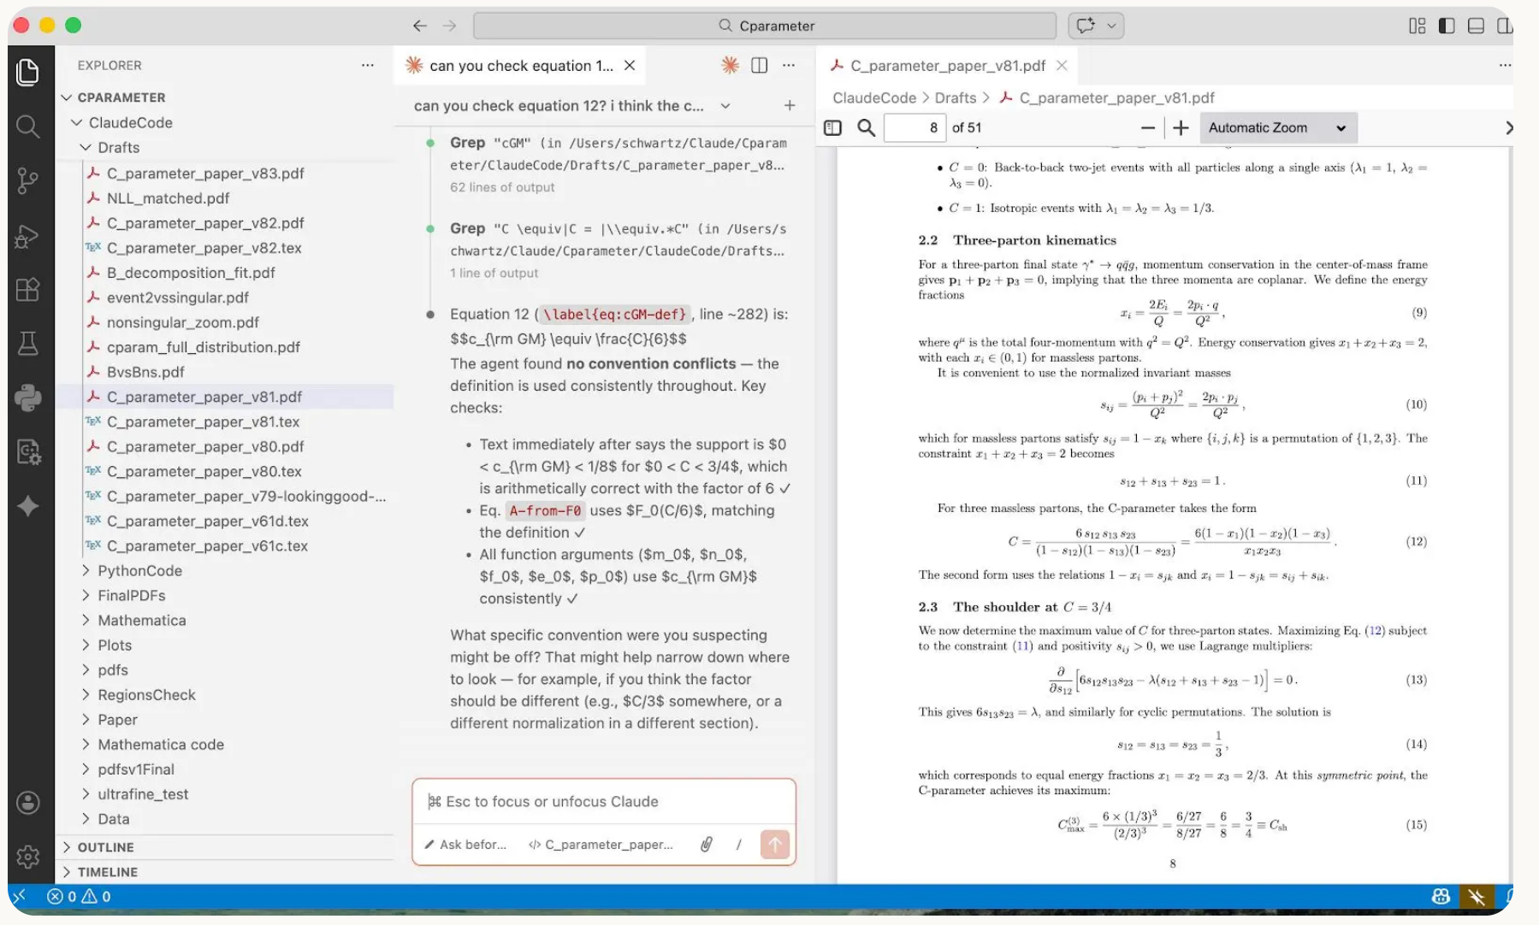Open the Extensions view
Image resolution: width=1539 pixels, height=925 pixels.
click(27, 290)
